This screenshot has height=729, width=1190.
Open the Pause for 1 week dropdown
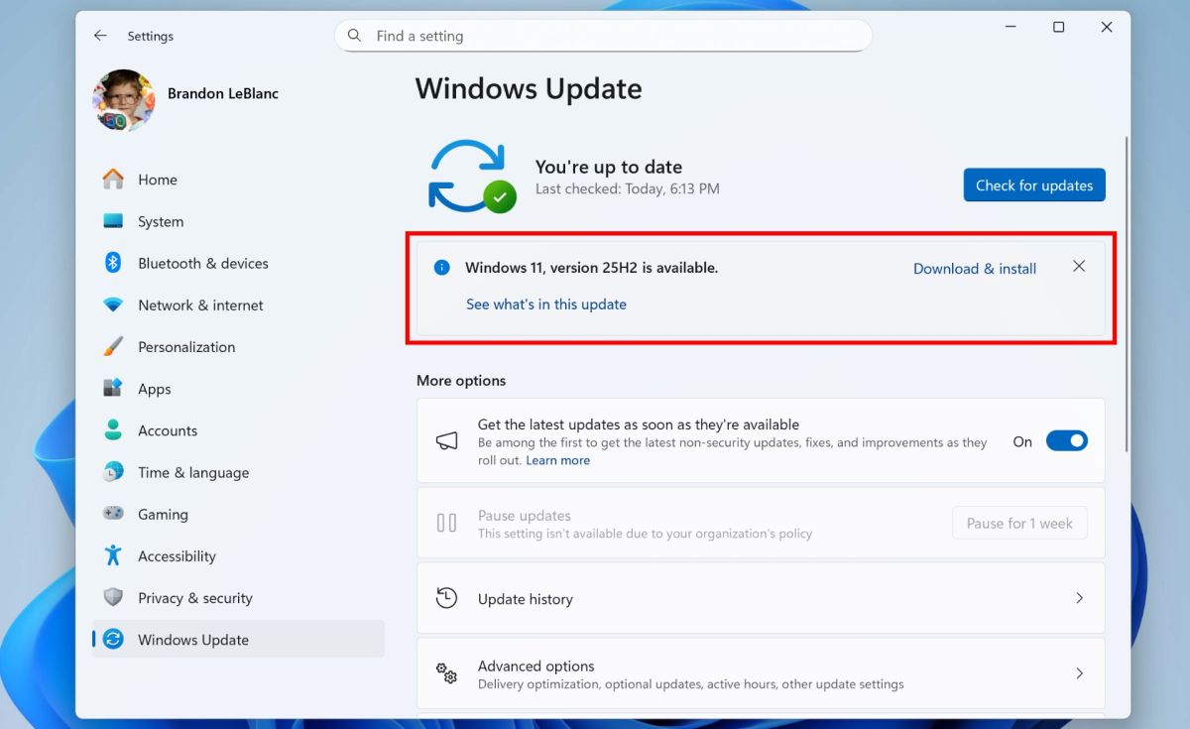pyautogui.click(x=1019, y=523)
